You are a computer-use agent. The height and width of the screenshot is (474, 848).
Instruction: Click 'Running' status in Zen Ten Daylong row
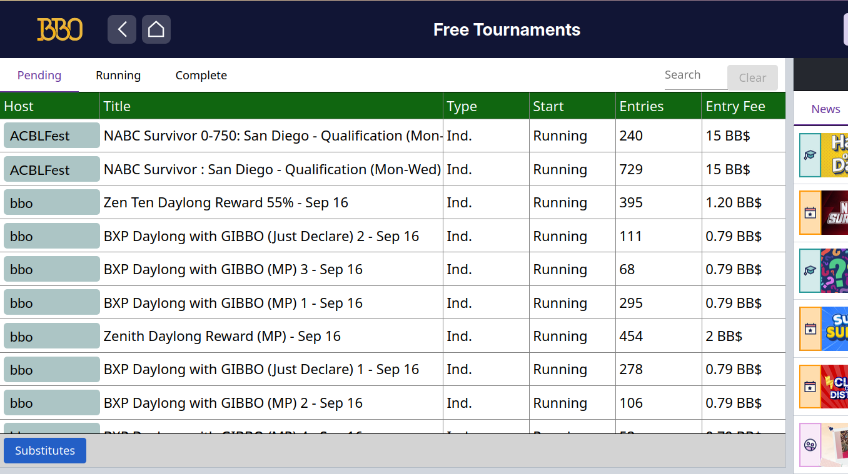tap(560, 202)
